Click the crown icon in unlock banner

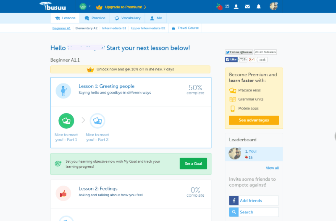point(90,70)
